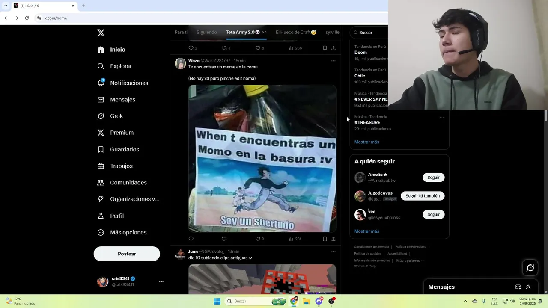Screen dimensions: 548x308
Task: Bookmark the top post
Action: pyautogui.click(x=325, y=48)
